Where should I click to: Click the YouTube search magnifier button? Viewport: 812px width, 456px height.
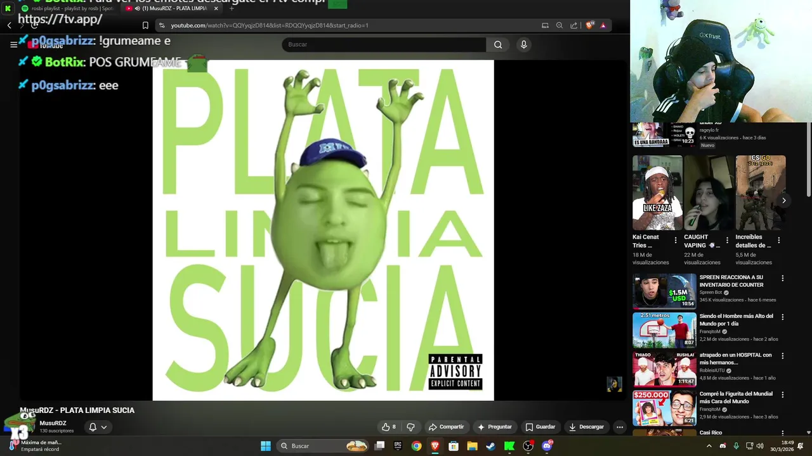(x=498, y=44)
